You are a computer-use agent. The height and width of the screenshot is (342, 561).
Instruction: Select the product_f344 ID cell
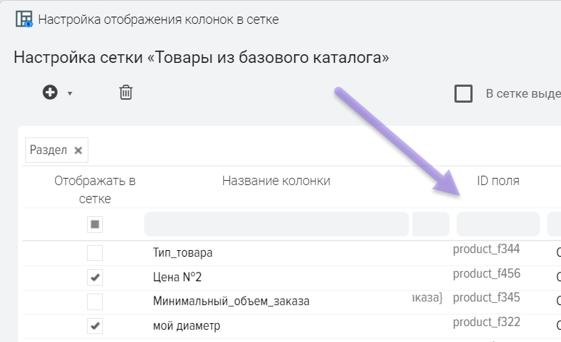pyautogui.click(x=486, y=249)
